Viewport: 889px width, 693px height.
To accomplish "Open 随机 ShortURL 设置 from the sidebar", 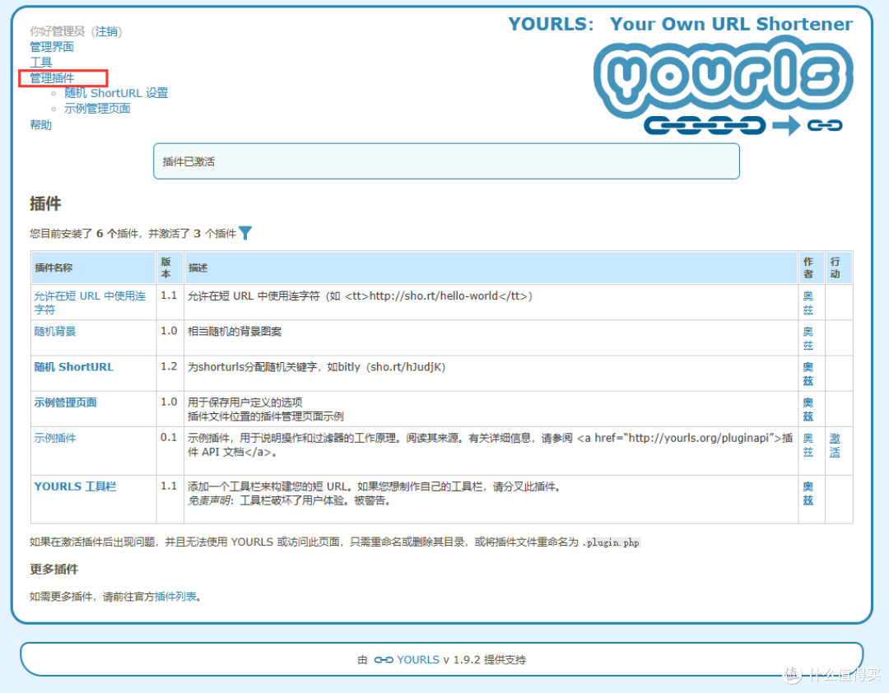I will tap(115, 93).
